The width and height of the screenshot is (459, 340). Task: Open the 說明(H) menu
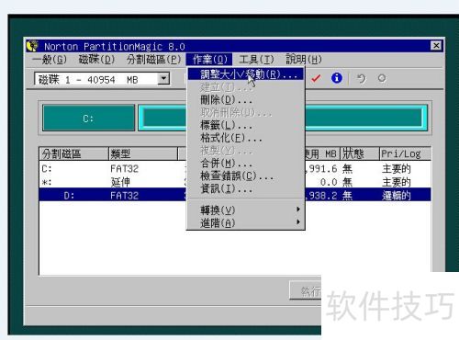(x=304, y=59)
